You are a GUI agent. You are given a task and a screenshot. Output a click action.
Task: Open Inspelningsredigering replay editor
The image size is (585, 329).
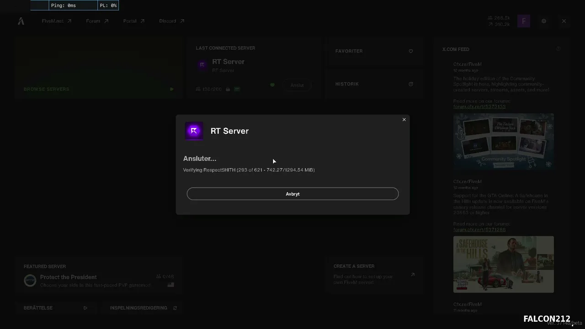click(142, 308)
